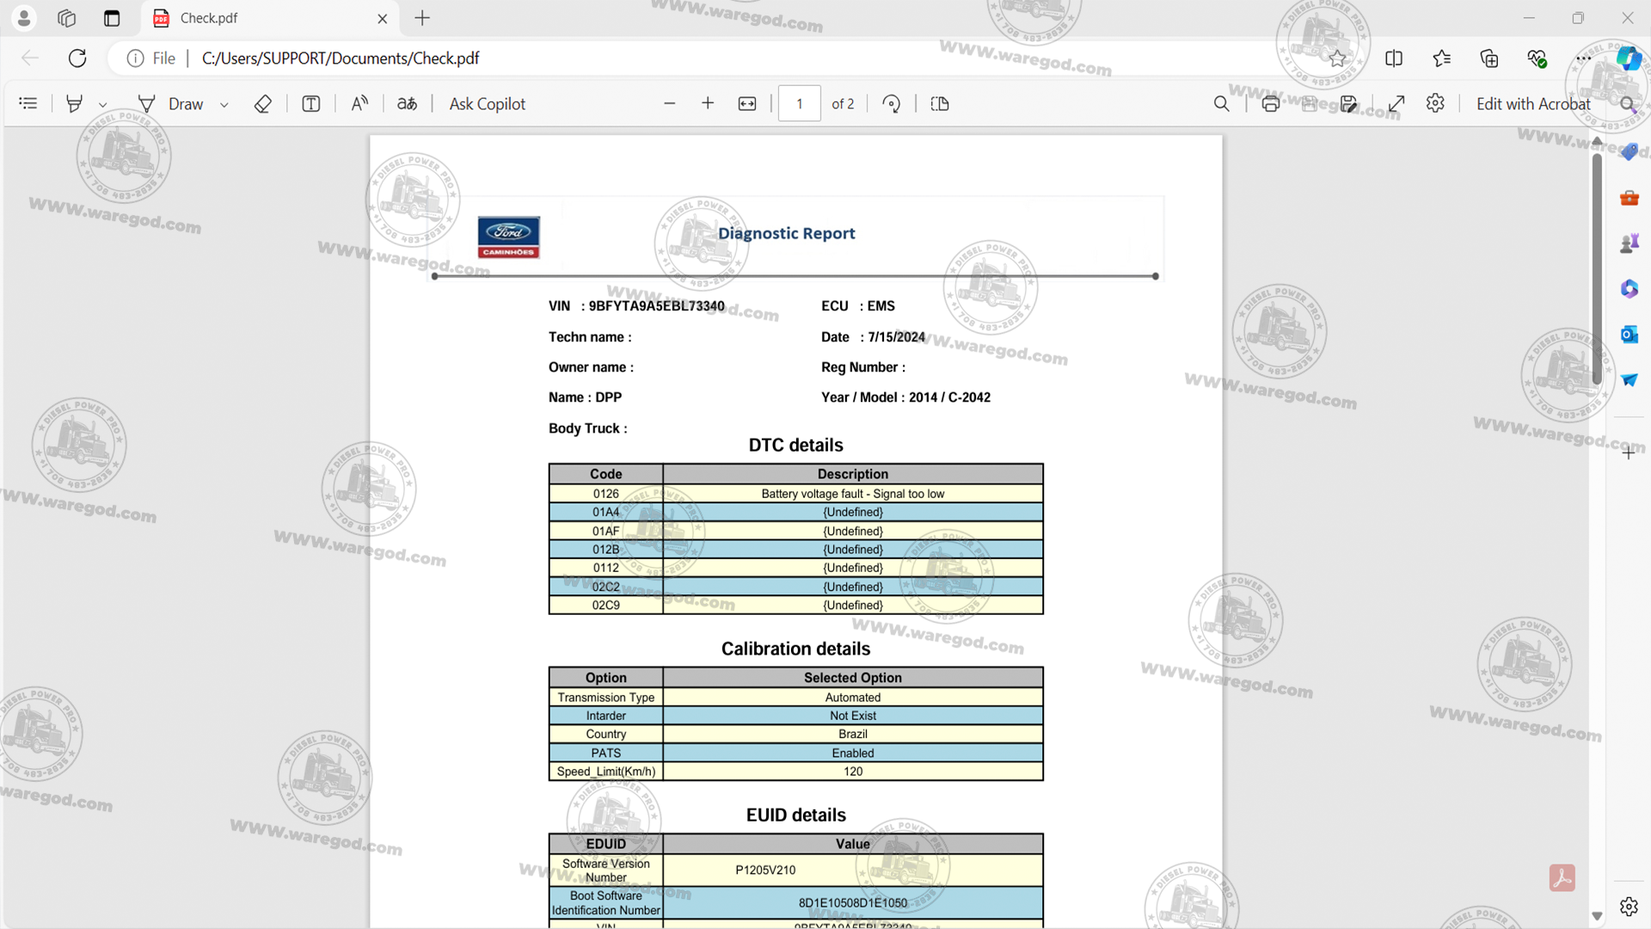Click the zoom out minus button
The width and height of the screenshot is (1651, 929).
point(668,103)
